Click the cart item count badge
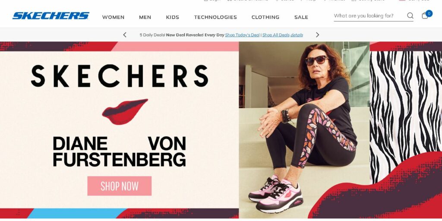 coord(429,13)
